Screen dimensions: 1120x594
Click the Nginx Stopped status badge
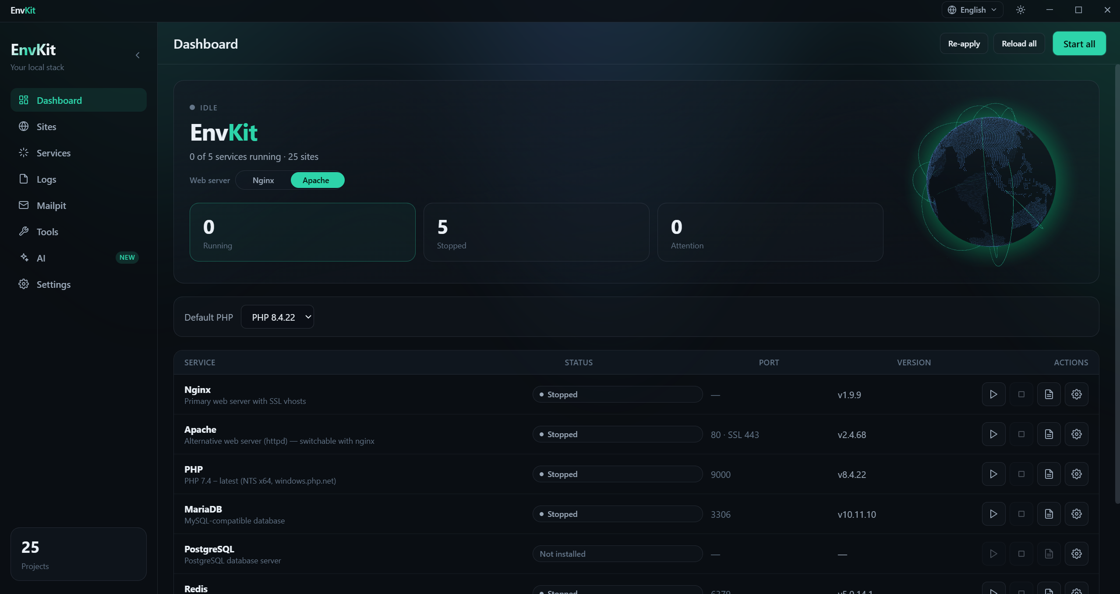[618, 394]
